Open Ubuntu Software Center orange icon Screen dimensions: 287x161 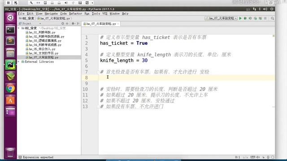point(10,100)
